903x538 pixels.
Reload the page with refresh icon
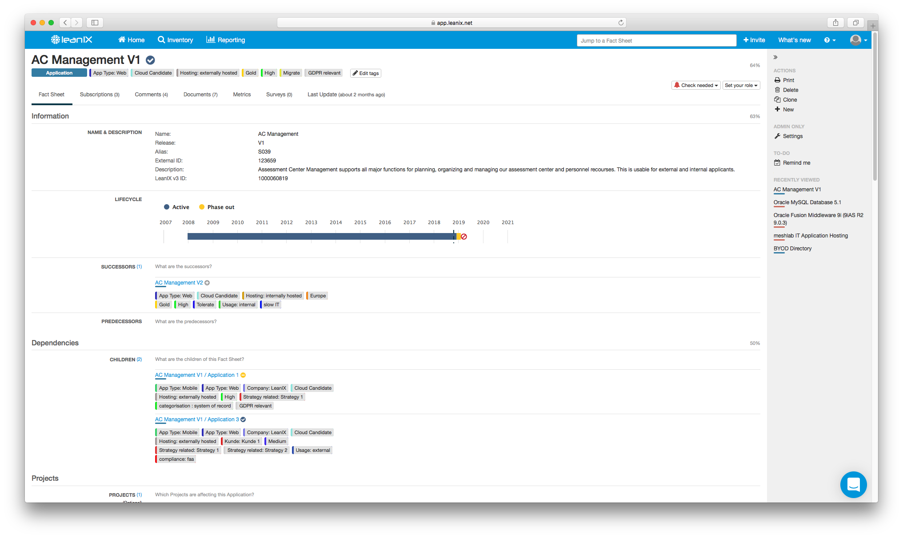[621, 23]
